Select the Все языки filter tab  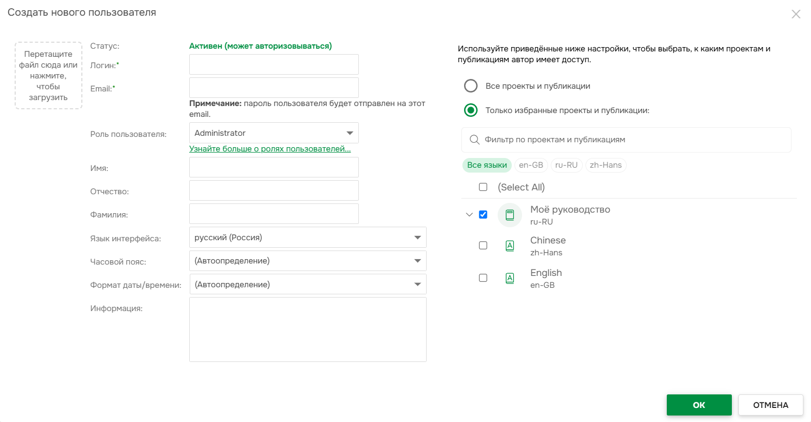click(487, 165)
